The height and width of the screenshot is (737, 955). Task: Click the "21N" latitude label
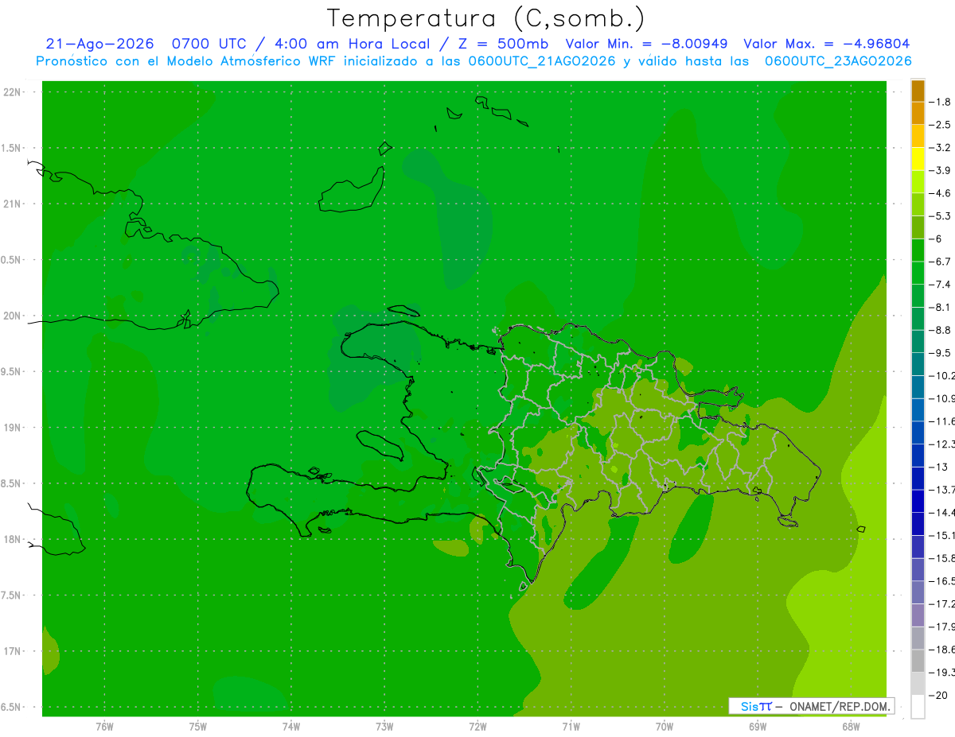point(13,204)
